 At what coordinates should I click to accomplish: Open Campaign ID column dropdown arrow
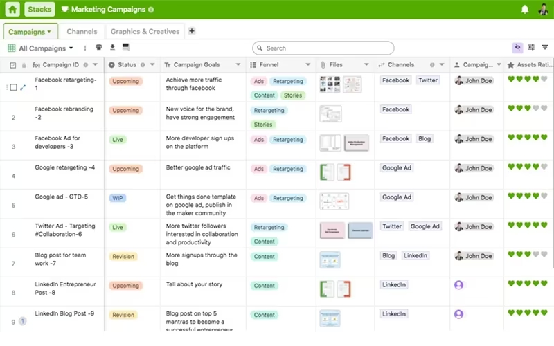(95, 64)
